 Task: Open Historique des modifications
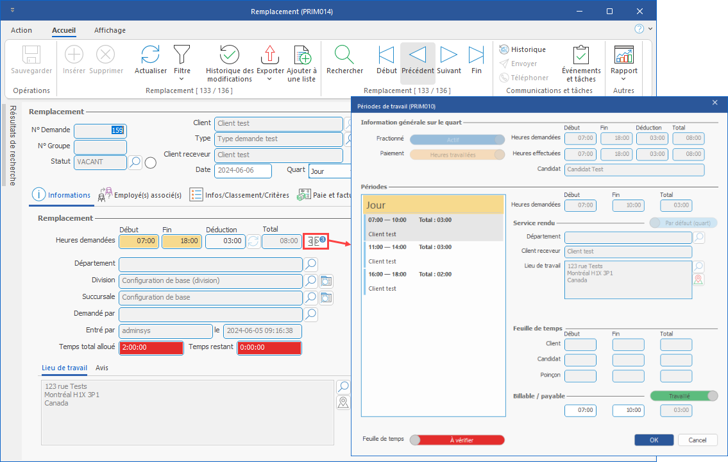[229, 56]
